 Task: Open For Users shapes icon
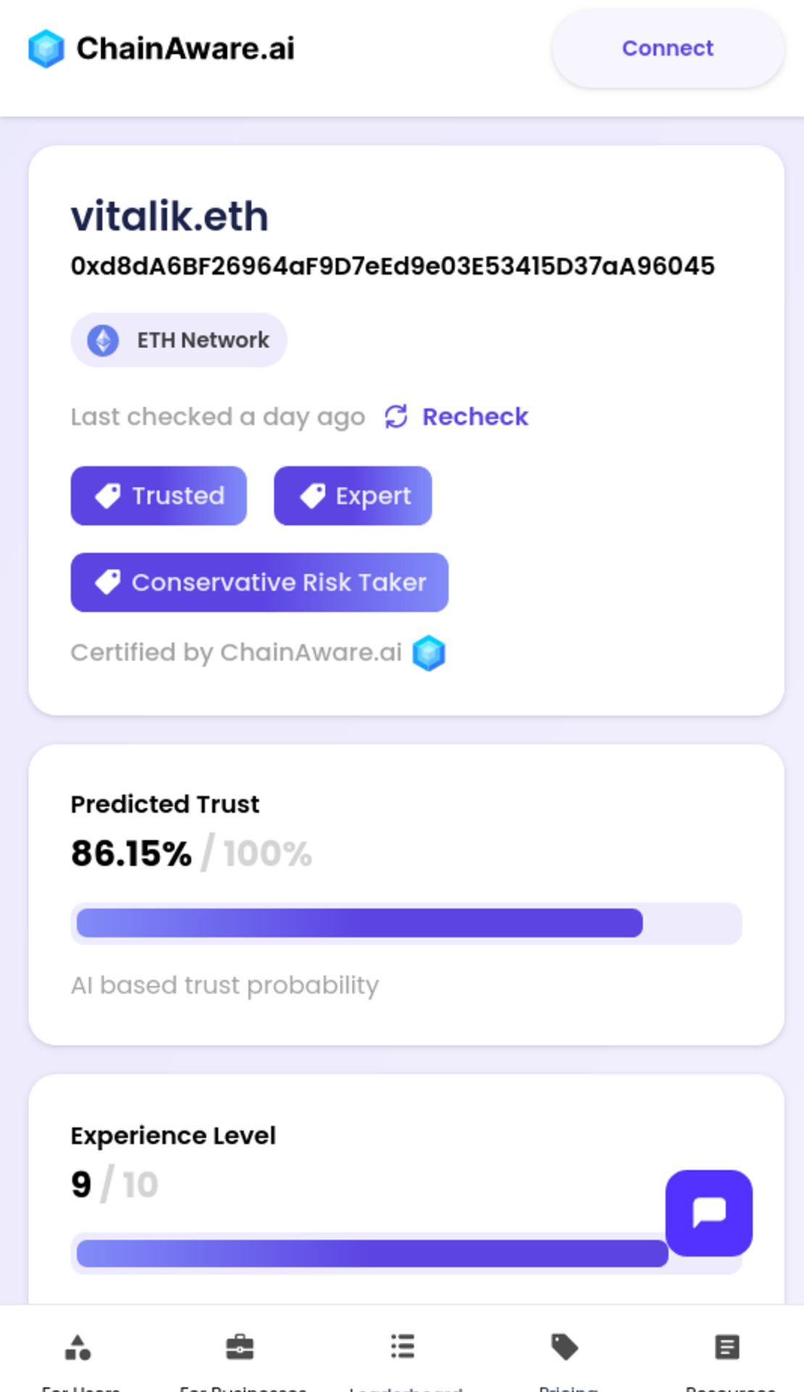(78, 1347)
